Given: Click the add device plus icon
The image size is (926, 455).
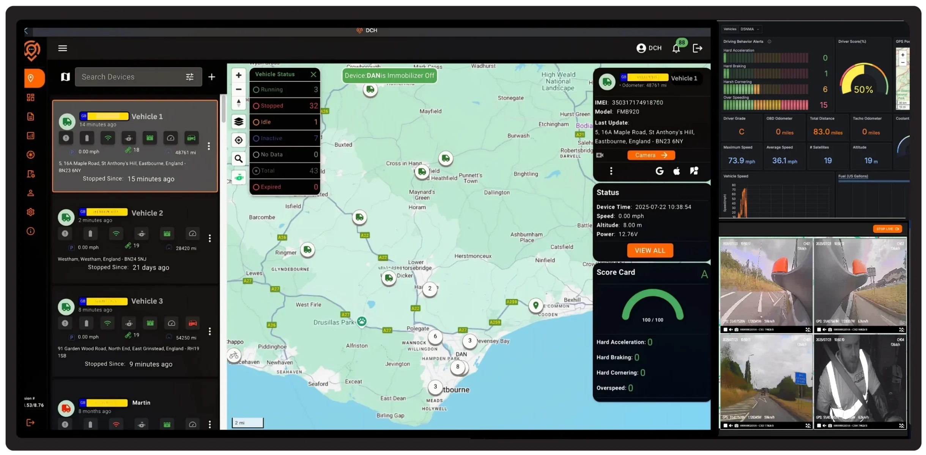Looking at the screenshot, I should [212, 77].
